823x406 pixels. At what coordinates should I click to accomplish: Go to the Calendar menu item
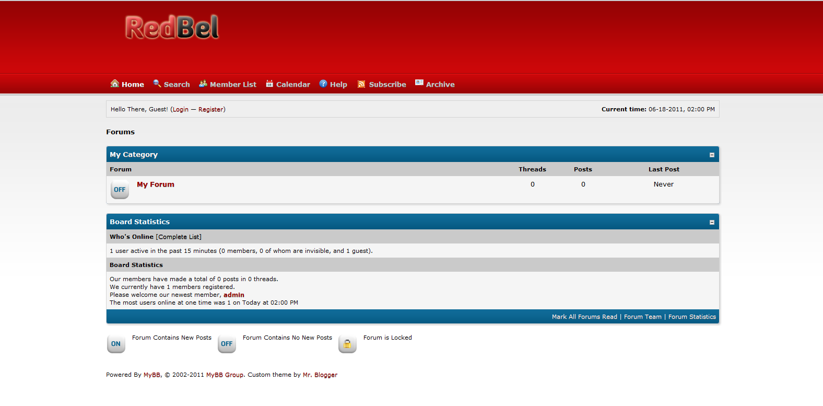point(293,85)
